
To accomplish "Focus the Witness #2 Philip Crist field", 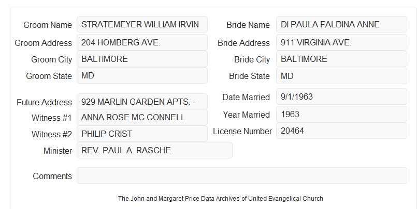I will pyautogui.click(x=142, y=134).
